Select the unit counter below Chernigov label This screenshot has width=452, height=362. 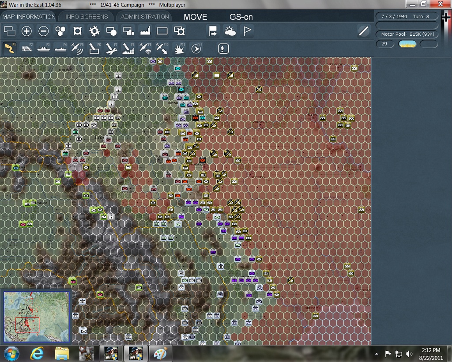(354, 68)
